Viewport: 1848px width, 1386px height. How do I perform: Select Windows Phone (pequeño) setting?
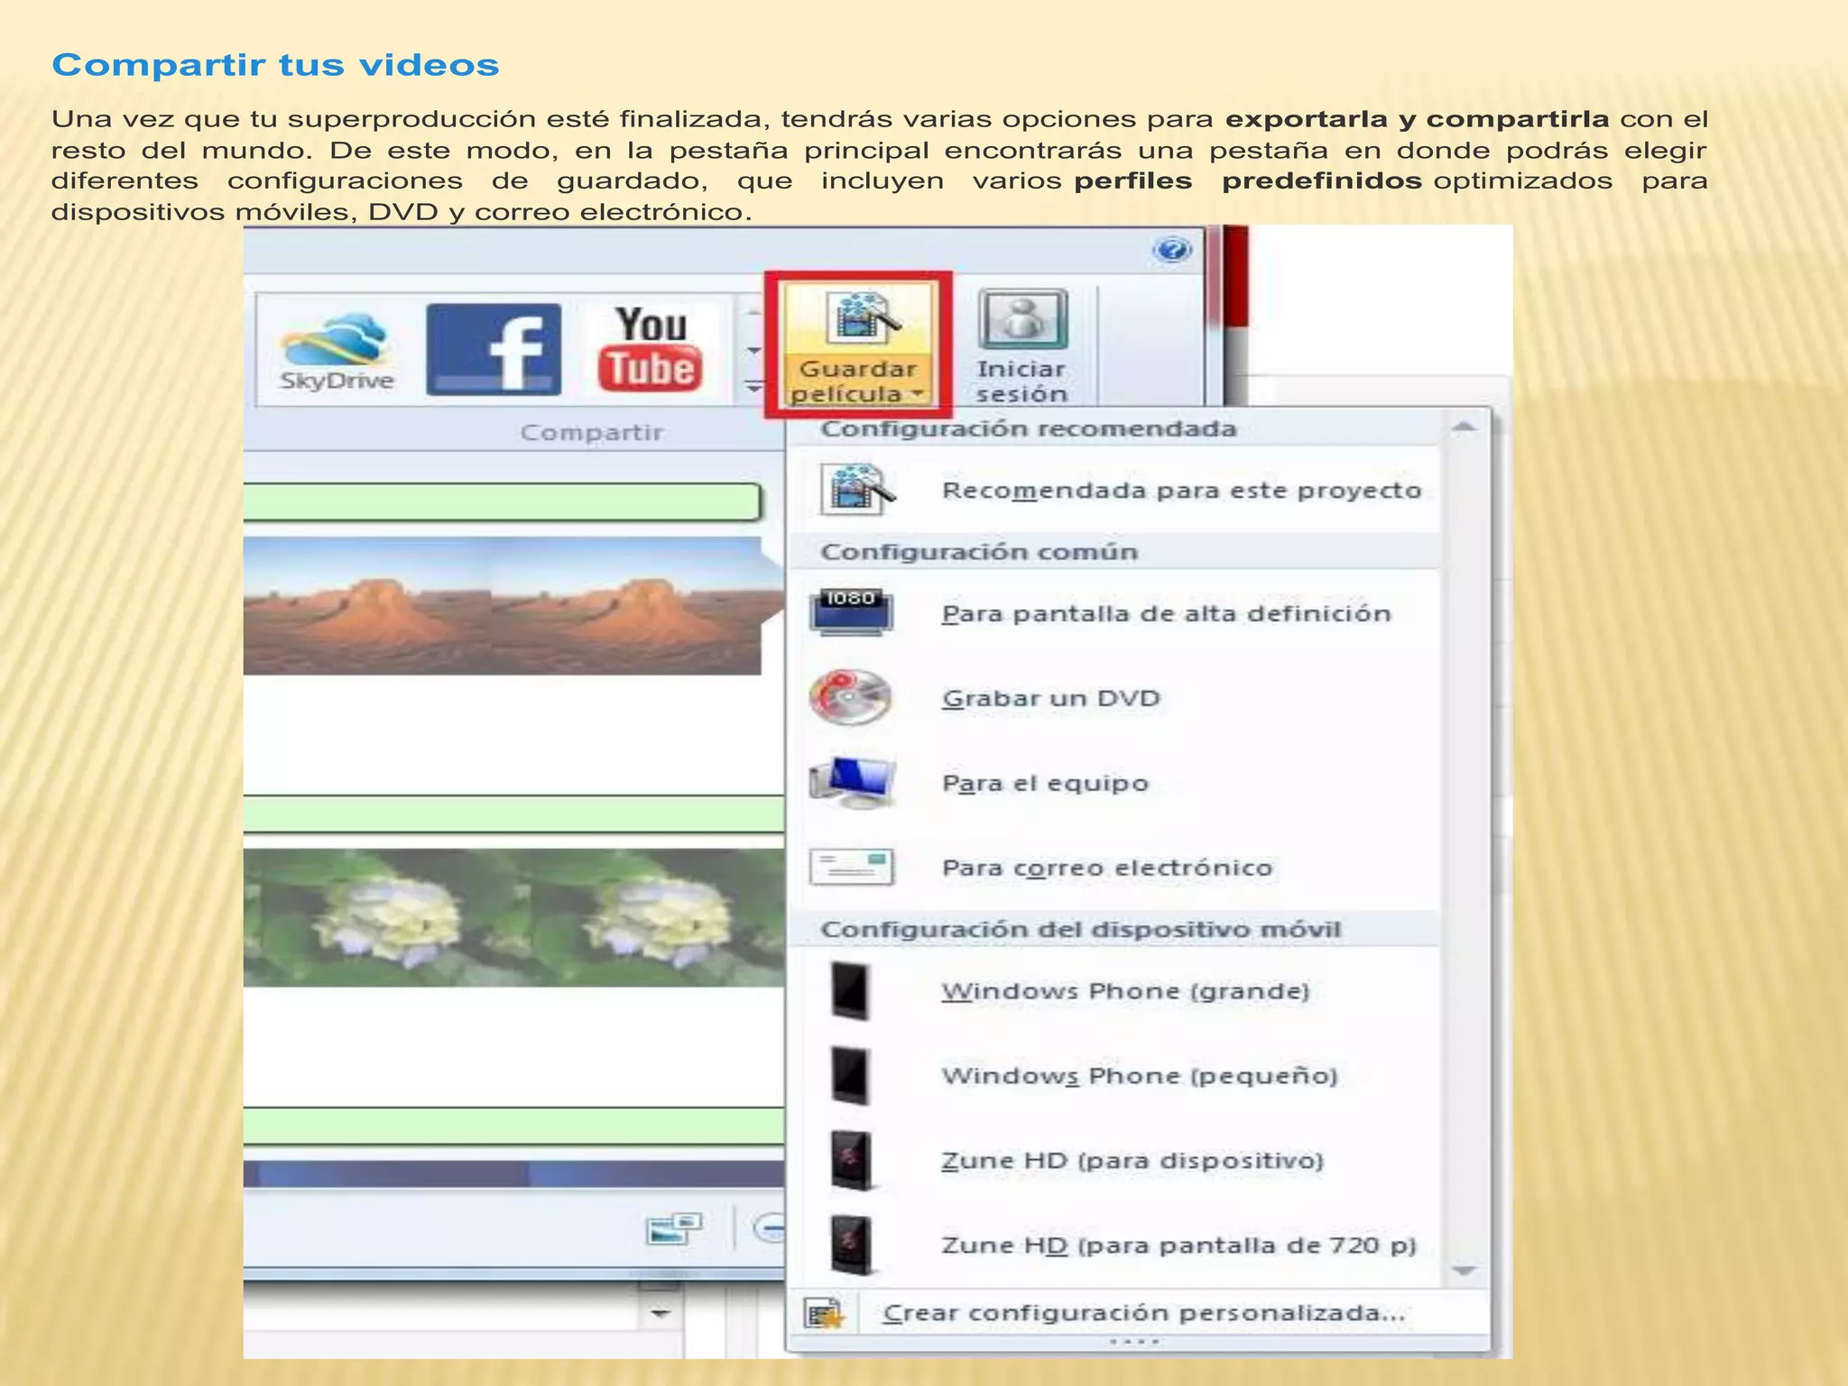1113,1076
